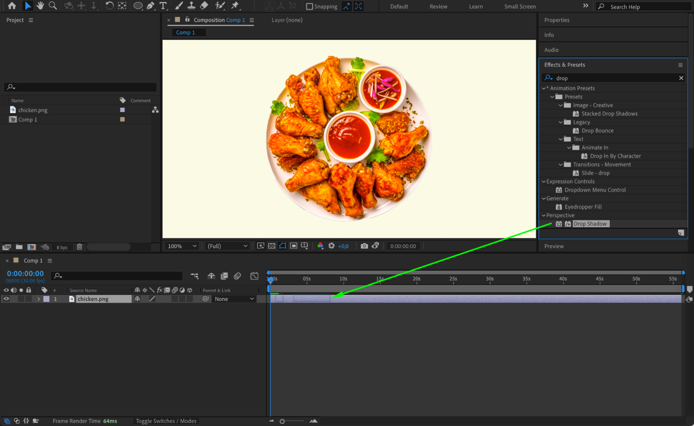Select the Pen tool
Image resolution: width=694 pixels, height=426 pixels.
pos(150,6)
